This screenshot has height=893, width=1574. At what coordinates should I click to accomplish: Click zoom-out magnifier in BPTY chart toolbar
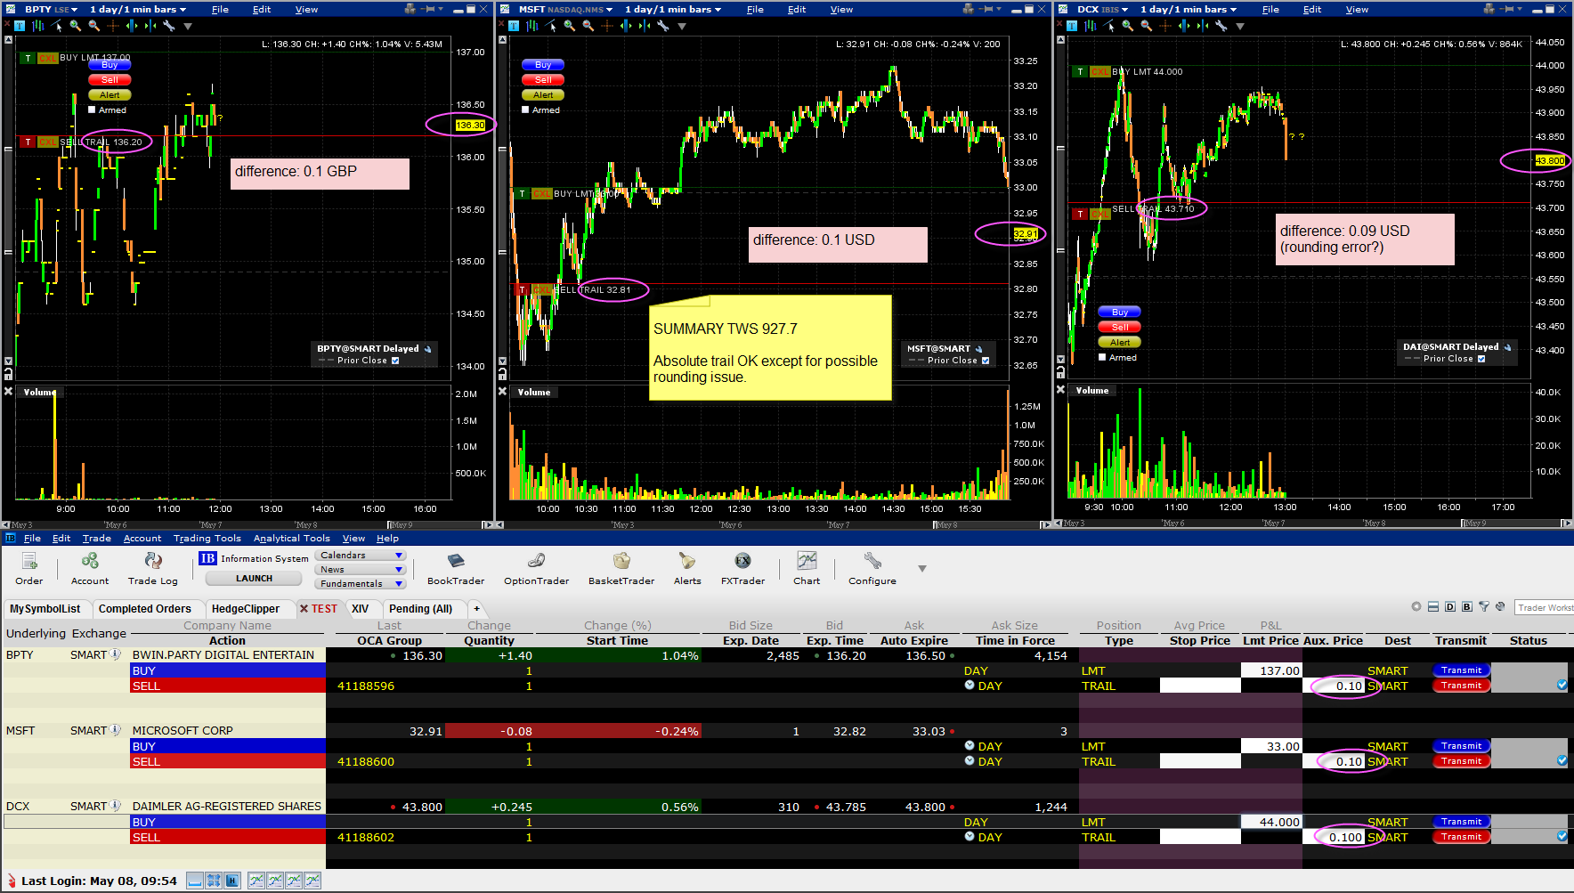[94, 26]
